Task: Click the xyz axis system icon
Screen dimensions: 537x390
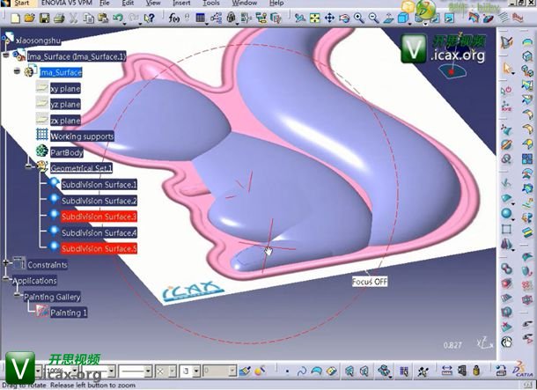Action: tap(506, 107)
